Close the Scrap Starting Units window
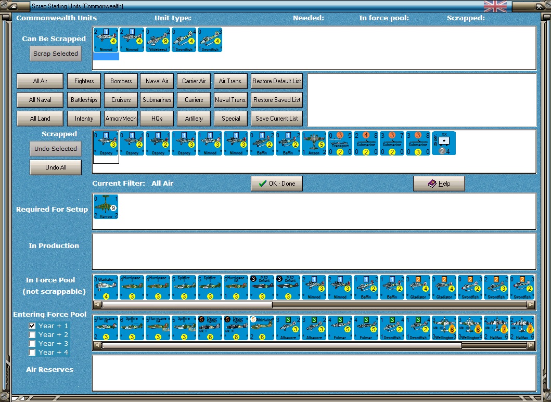The image size is (551, 402). pos(539,6)
